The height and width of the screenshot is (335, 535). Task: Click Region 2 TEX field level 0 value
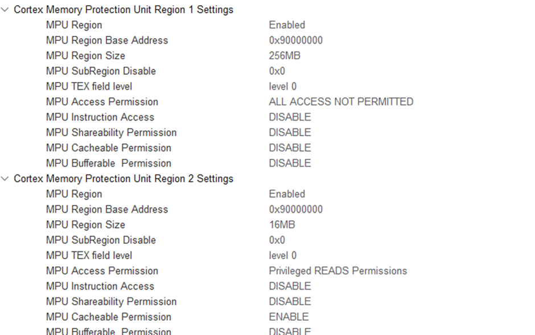pos(282,255)
